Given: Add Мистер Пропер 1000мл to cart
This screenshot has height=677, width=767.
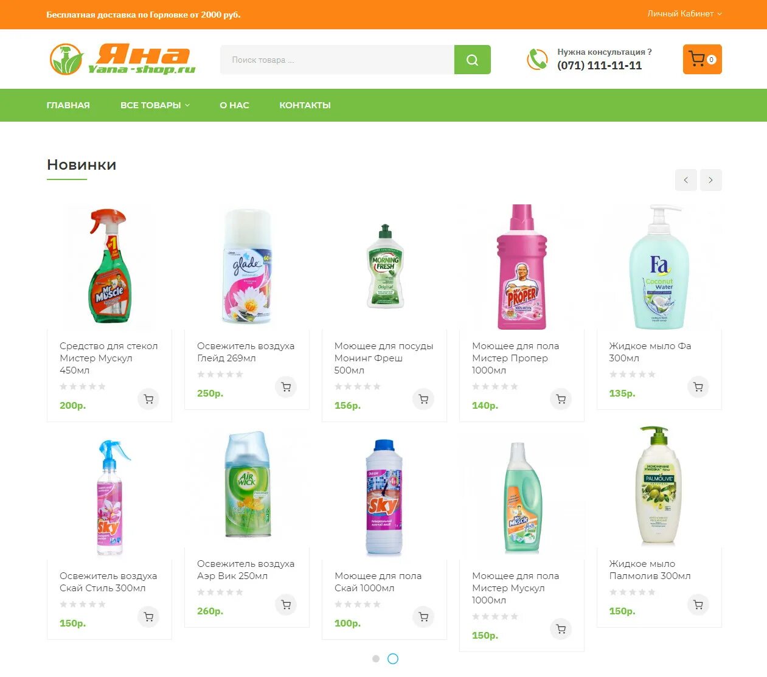Looking at the screenshot, I should tap(561, 399).
